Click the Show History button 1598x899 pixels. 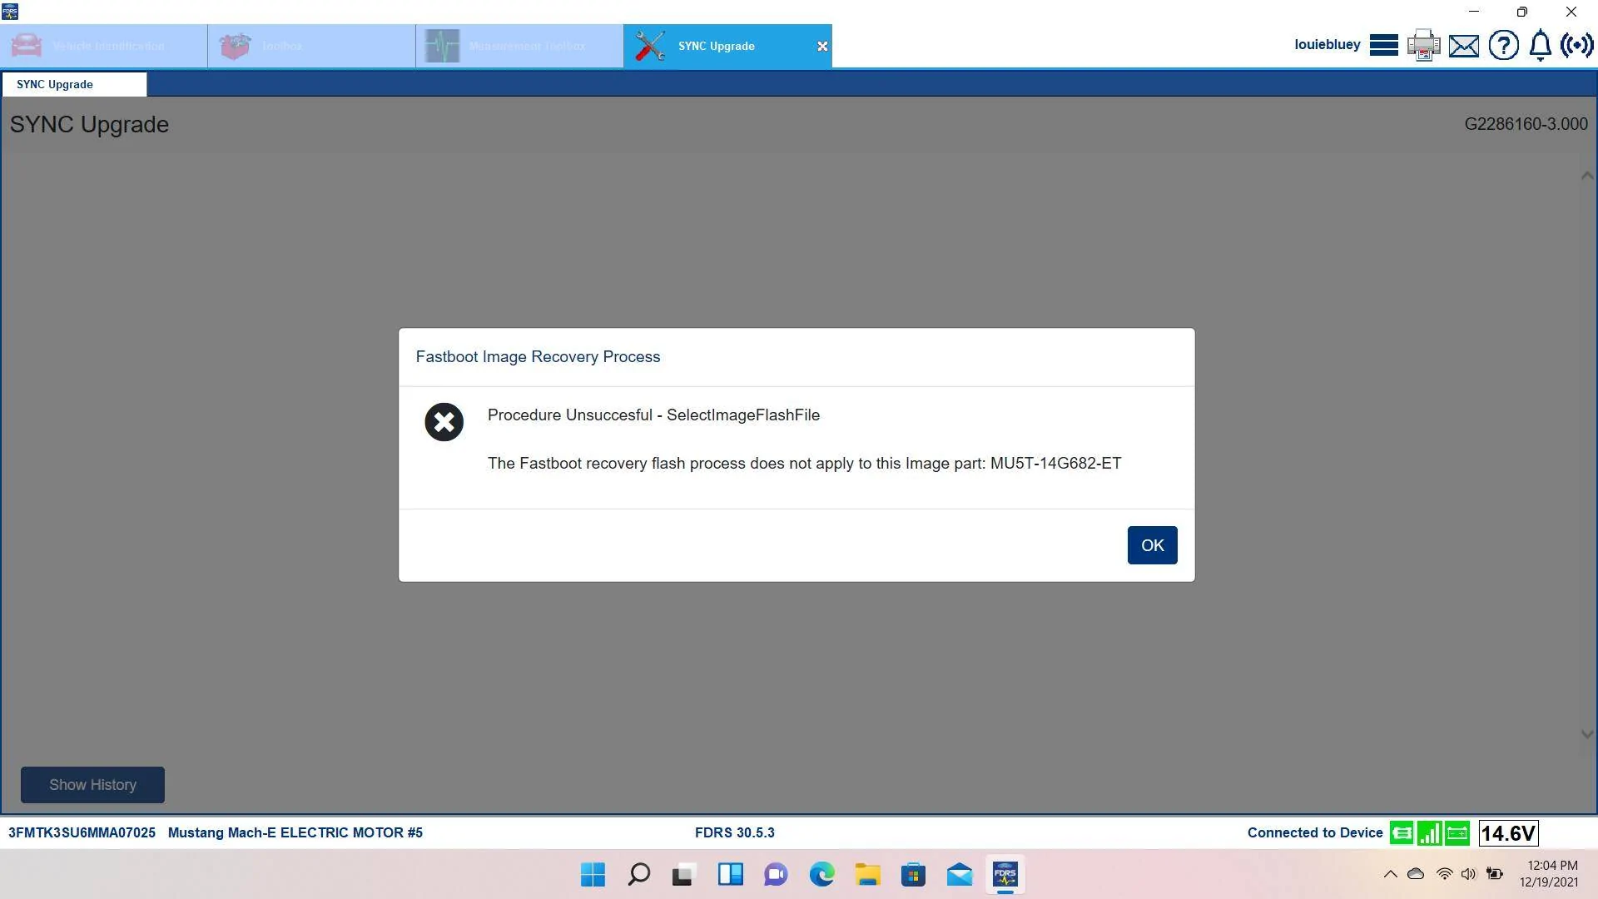[x=92, y=785]
